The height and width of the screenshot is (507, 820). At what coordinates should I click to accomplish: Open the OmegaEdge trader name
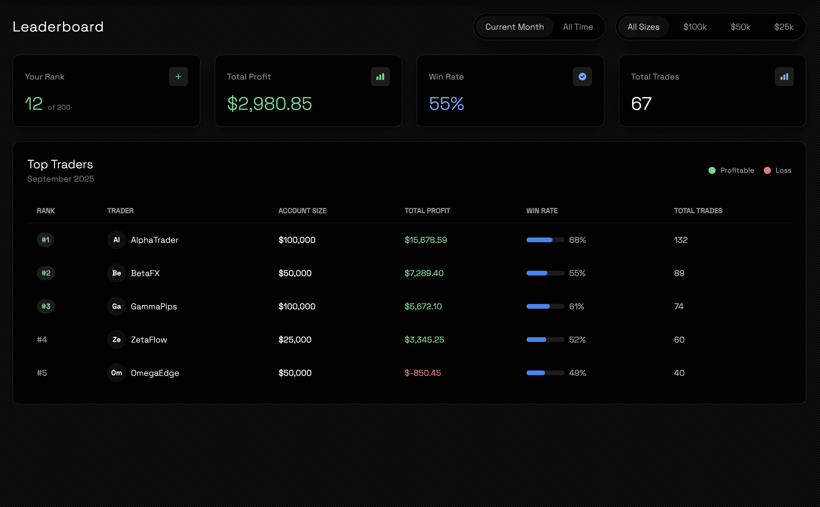[x=155, y=373]
